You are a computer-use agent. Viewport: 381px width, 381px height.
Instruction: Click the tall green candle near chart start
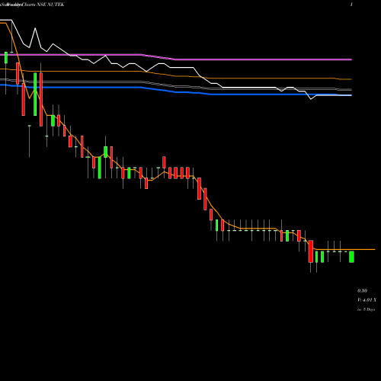click(35, 94)
